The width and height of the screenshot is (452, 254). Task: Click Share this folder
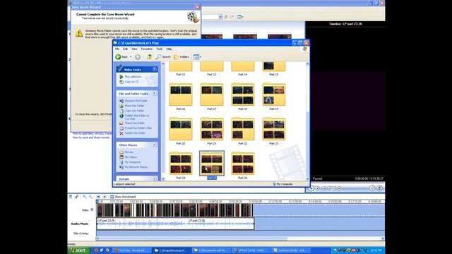[135, 123]
